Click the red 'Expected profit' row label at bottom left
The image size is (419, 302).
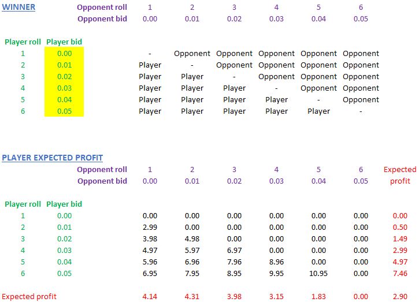point(29,296)
